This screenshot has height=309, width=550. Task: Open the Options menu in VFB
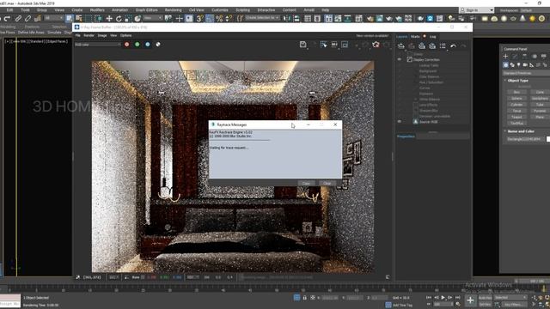[126, 35]
